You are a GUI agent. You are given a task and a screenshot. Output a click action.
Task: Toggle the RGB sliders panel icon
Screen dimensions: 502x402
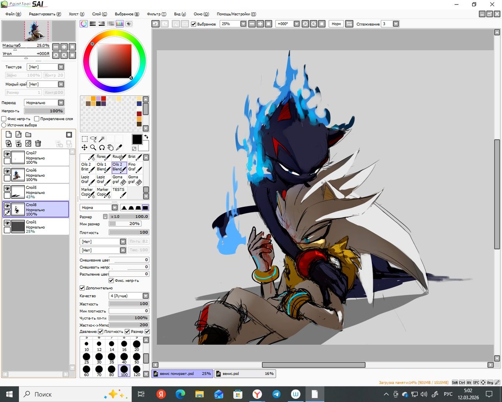pyautogui.click(x=93, y=24)
